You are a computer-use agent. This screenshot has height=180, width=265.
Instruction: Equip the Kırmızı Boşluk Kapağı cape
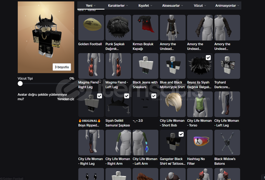click(x=145, y=28)
